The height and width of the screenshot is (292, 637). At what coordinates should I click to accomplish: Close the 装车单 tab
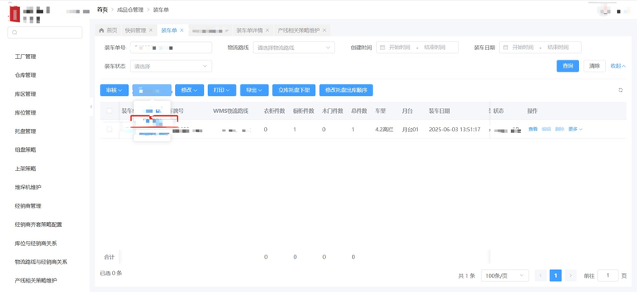click(x=182, y=30)
